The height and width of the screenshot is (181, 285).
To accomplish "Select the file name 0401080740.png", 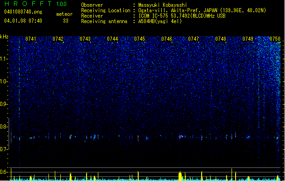I will point(23,12).
